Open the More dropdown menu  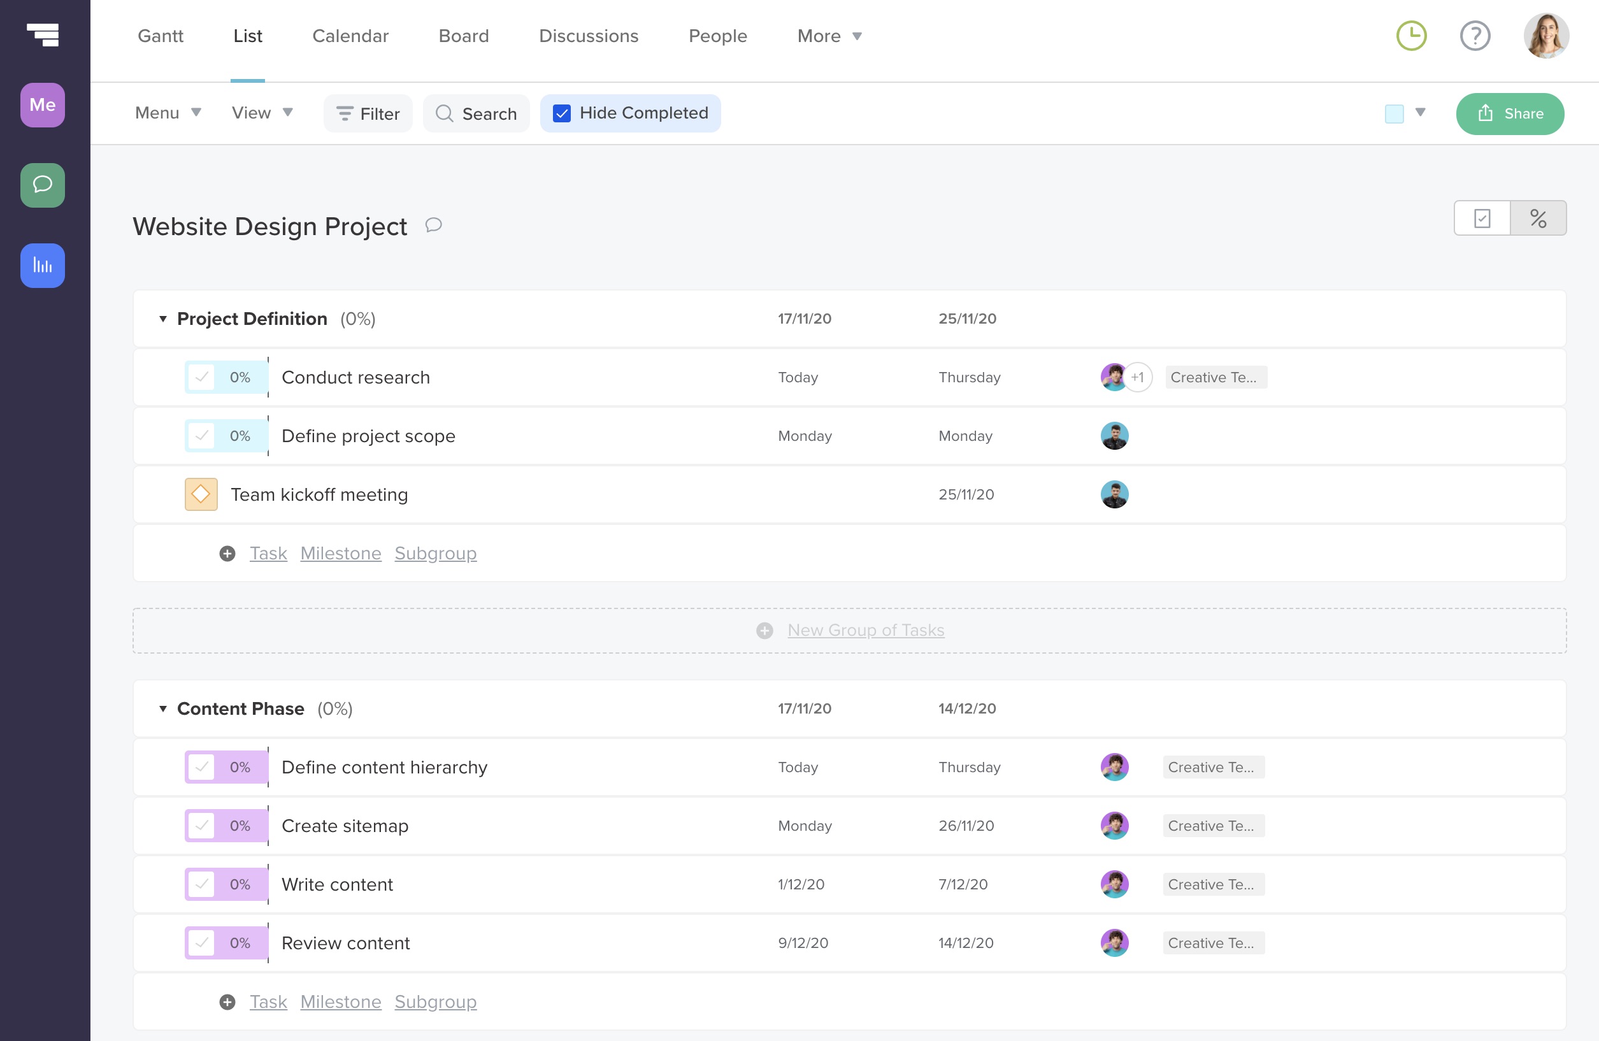(829, 36)
